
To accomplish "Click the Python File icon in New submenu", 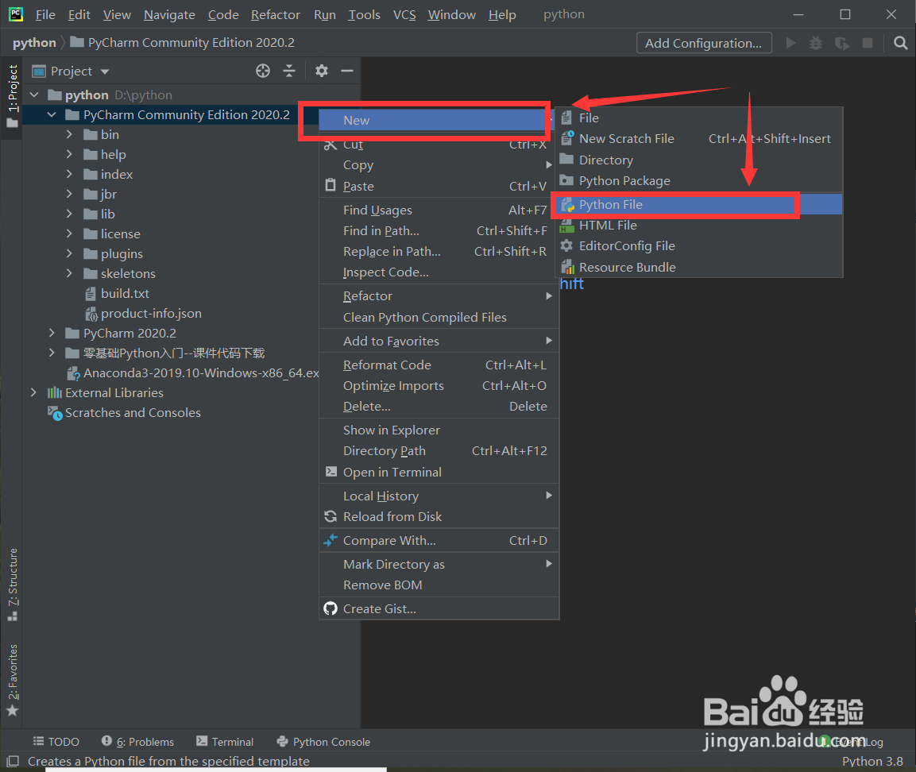I will pyautogui.click(x=567, y=204).
